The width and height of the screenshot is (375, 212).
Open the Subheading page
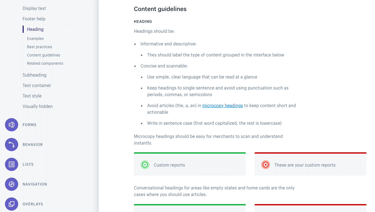(34, 75)
